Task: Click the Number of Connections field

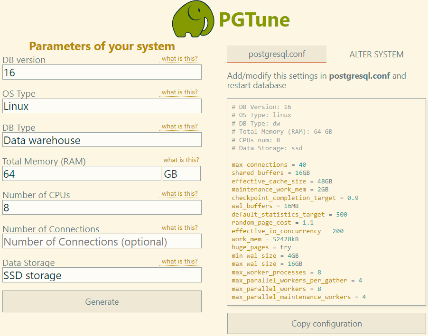Action: (x=102, y=241)
